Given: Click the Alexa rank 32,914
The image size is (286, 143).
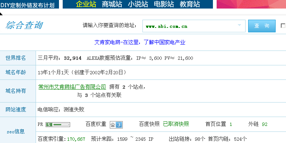Looking at the screenshot, I should coord(73,58).
